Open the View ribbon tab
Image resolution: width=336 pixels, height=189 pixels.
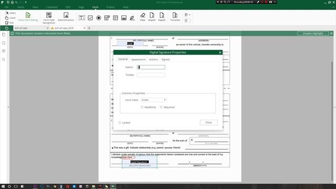click(x=35, y=7)
